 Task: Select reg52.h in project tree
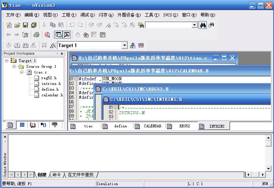[x=49, y=78]
